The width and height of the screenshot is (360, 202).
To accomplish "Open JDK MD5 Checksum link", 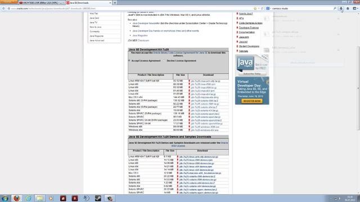I will [143, 40].
